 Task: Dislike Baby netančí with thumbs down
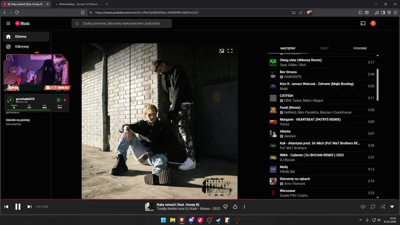coord(226,207)
